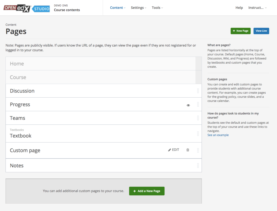Screen dimensions: 277x211
Task: Open the Content dropdown menu
Action: click(x=117, y=8)
